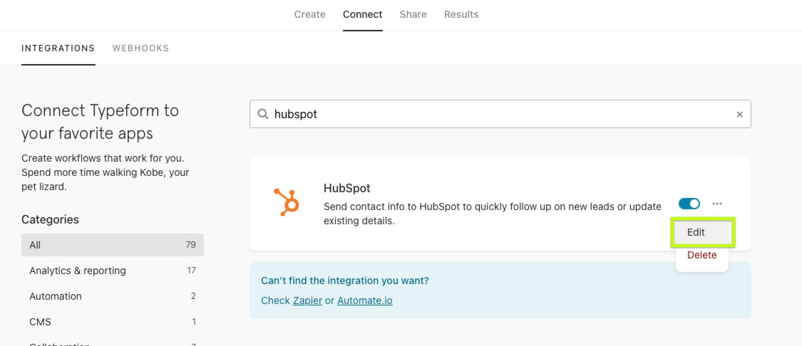Viewport: 802px width, 346px height.
Task: Select the CMS category
Action: point(113,322)
